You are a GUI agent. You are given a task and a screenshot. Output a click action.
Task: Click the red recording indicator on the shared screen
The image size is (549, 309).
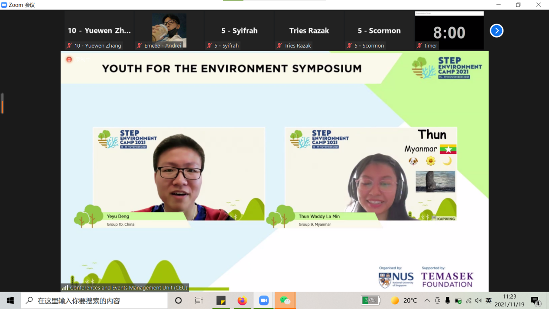point(69,59)
